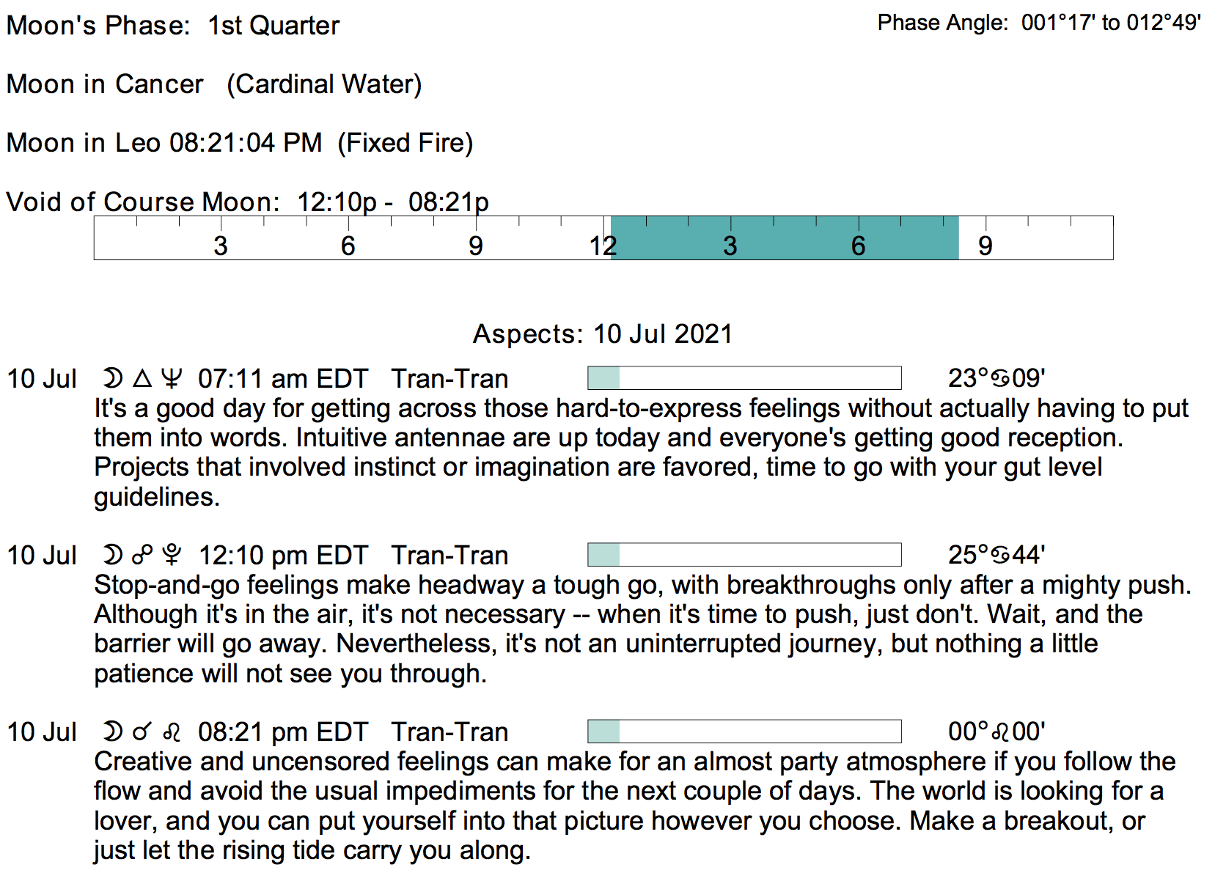Click the conjunction symbol in the 08:21 pm aspect
Screen dimensions: 1226x881
(142, 731)
